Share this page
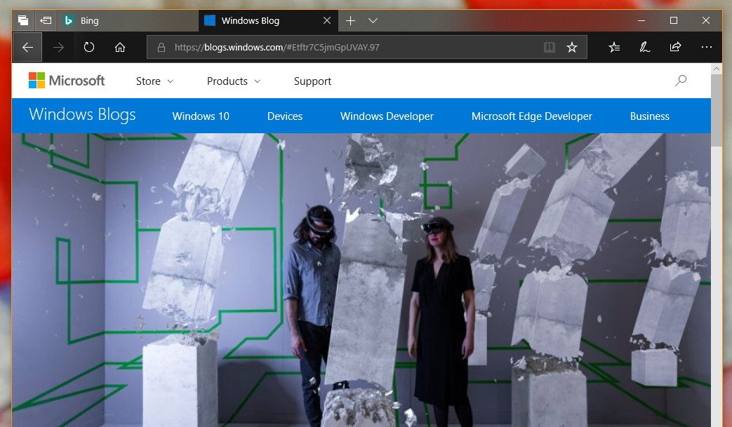This screenshot has height=427, width=732. [x=676, y=47]
